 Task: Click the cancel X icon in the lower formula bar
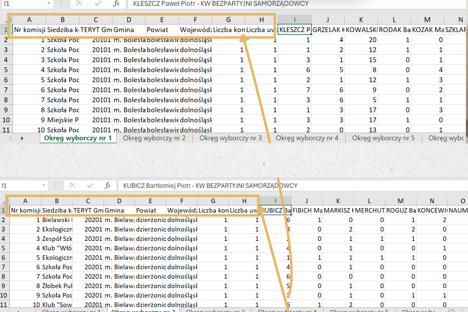coord(72,185)
